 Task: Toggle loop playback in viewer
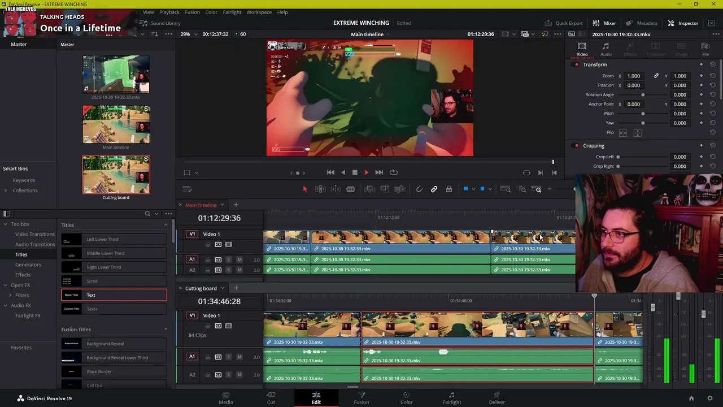tap(394, 172)
